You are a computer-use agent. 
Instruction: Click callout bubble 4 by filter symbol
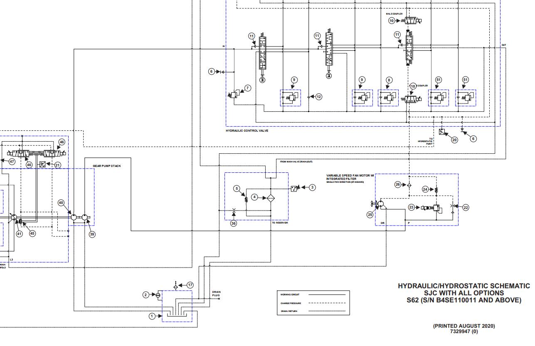(254, 197)
